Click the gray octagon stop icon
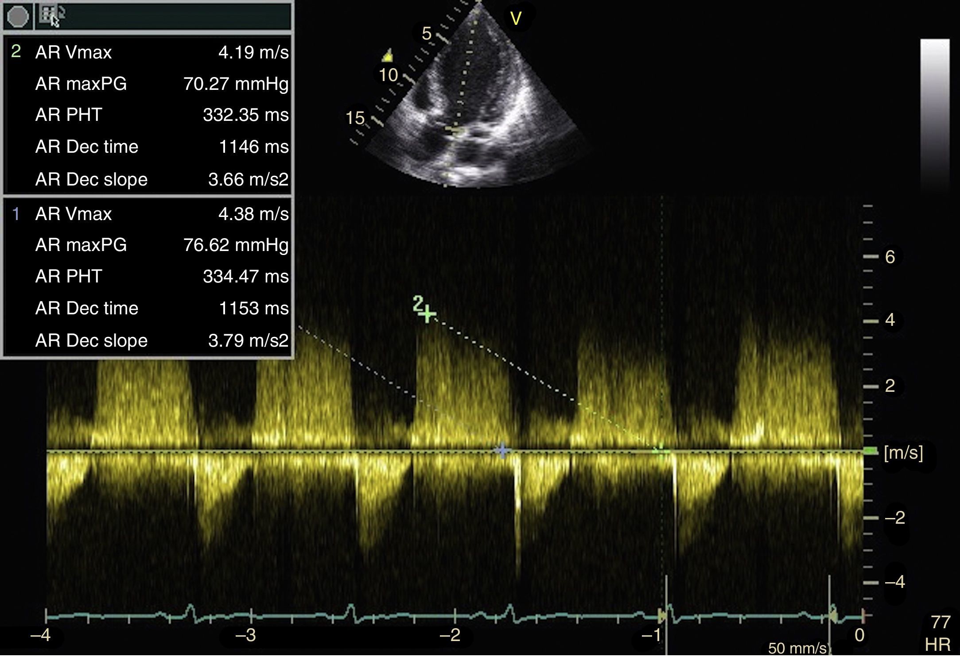 click(18, 17)
